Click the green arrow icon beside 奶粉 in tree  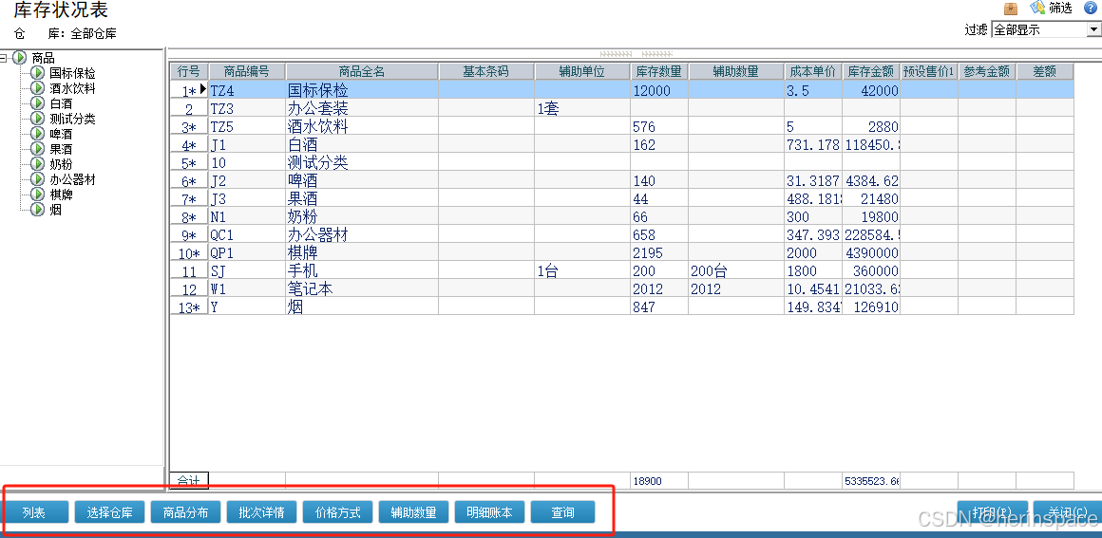[37, 163]
